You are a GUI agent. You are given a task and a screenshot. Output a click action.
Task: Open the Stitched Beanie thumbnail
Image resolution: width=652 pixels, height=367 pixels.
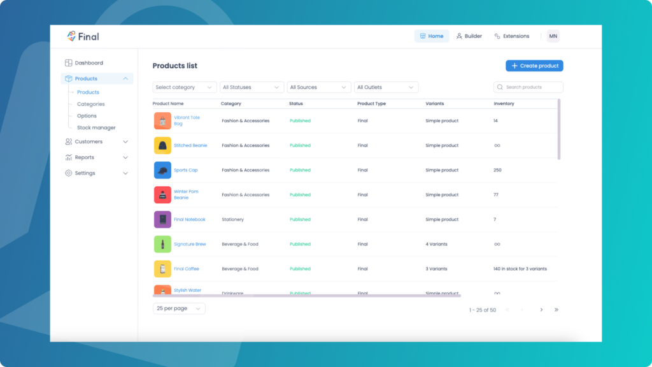coord(162,146)
